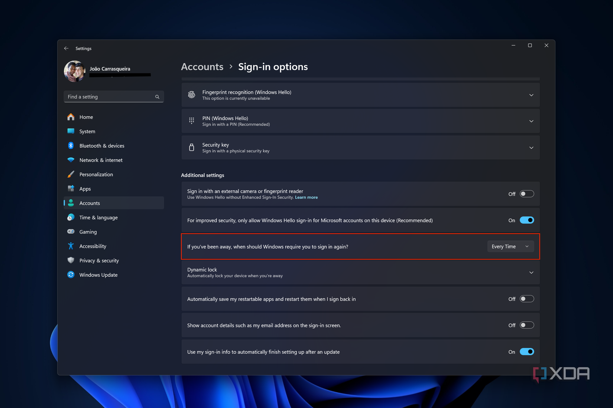Click the Learn more link

(x=306, y=197)
